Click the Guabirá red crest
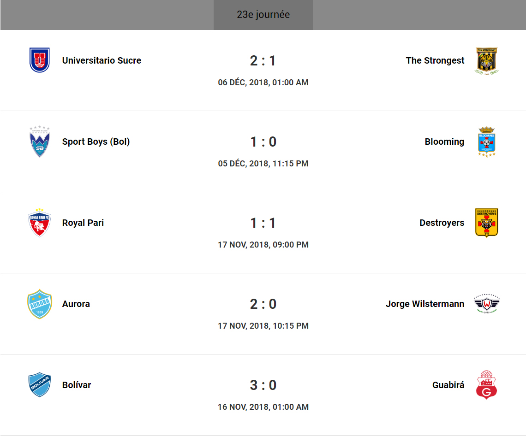This screenshot has height=437, width=526. (x=486, y=385)
